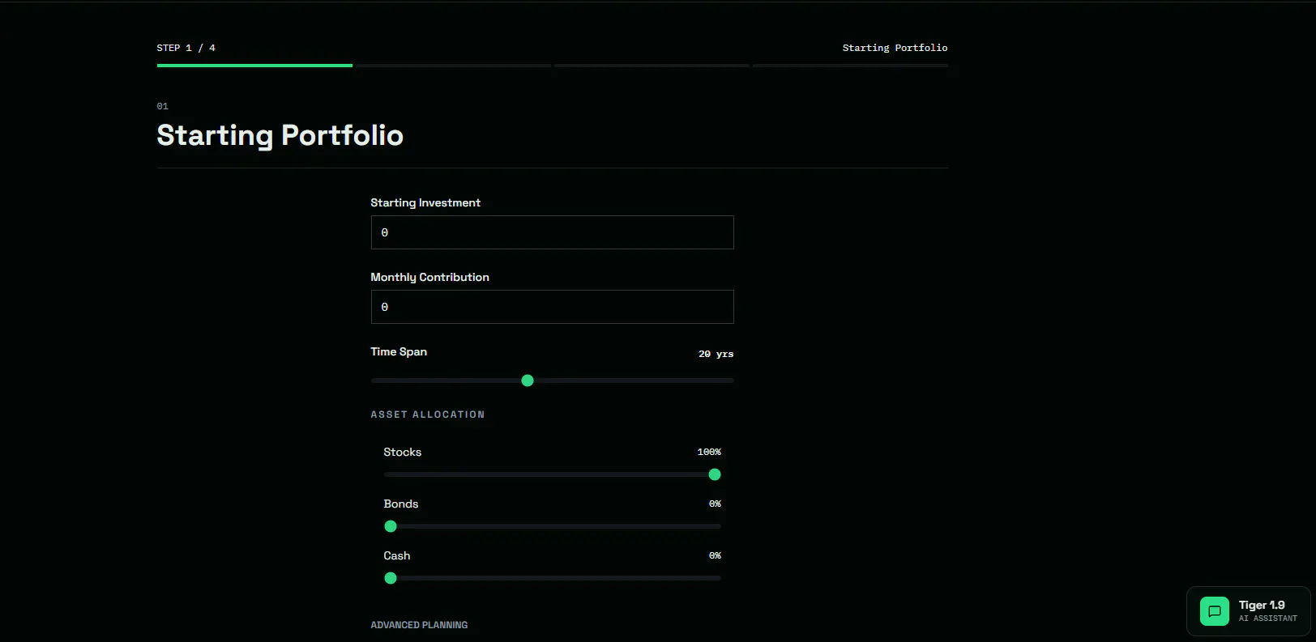
Task: Click the Time Span label
Action: pos(399,351)
